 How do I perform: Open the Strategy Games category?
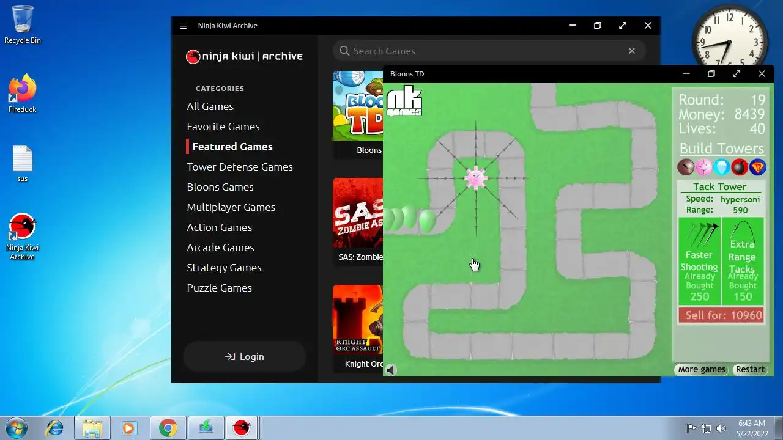pos(224,268)
